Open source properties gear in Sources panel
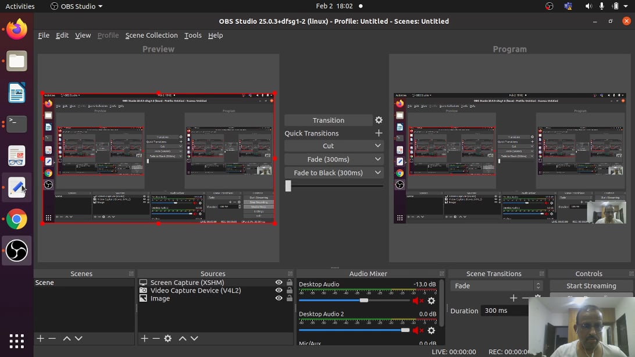 coord(167,338)
